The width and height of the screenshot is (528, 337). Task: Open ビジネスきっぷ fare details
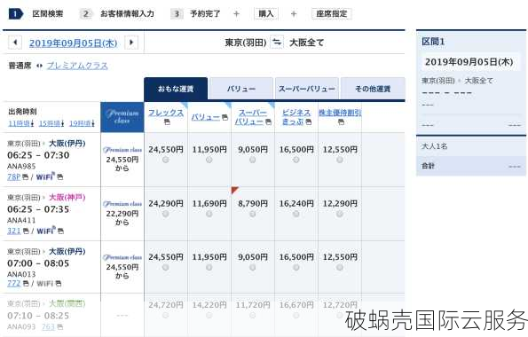tap(296, 117)
